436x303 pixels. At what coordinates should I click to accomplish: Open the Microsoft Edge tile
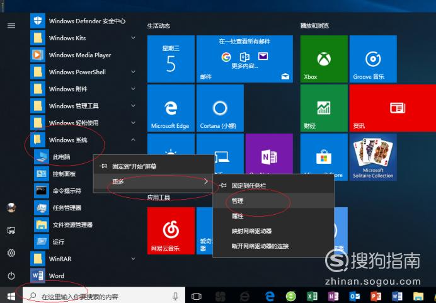171,108
